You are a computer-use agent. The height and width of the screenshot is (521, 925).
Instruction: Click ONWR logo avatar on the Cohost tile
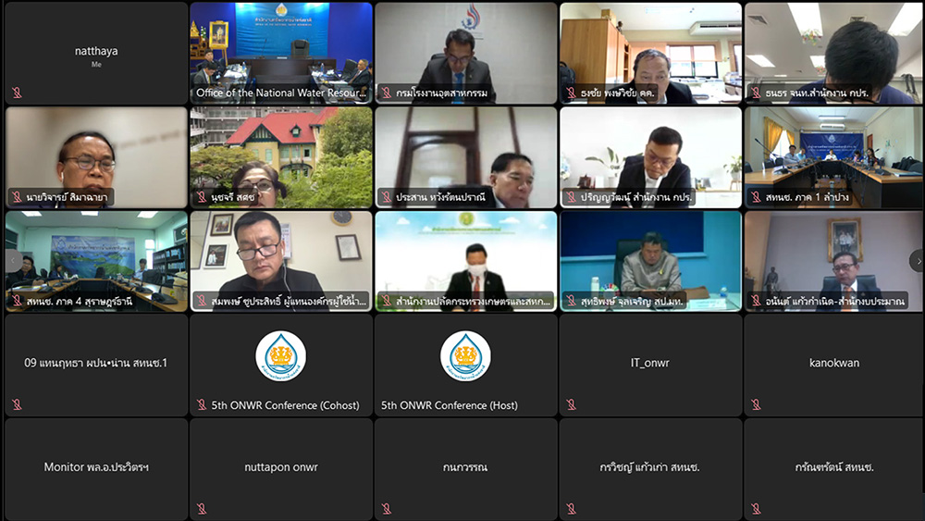(280, 356)
